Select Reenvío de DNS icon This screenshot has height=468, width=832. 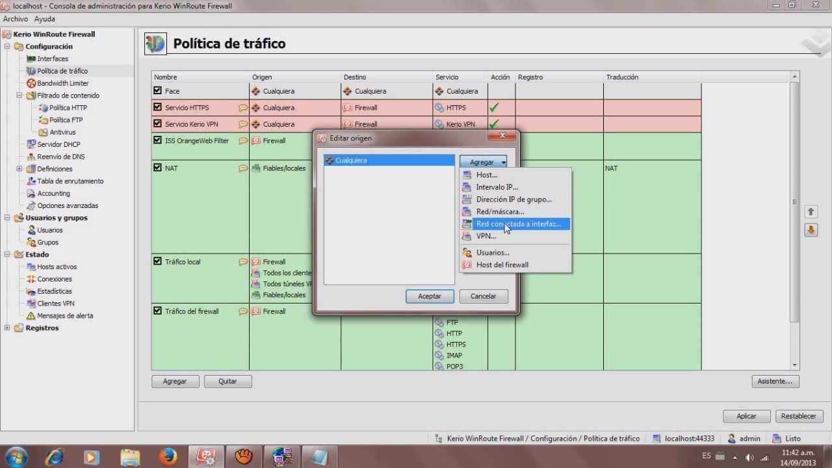(x=31, y=157)
